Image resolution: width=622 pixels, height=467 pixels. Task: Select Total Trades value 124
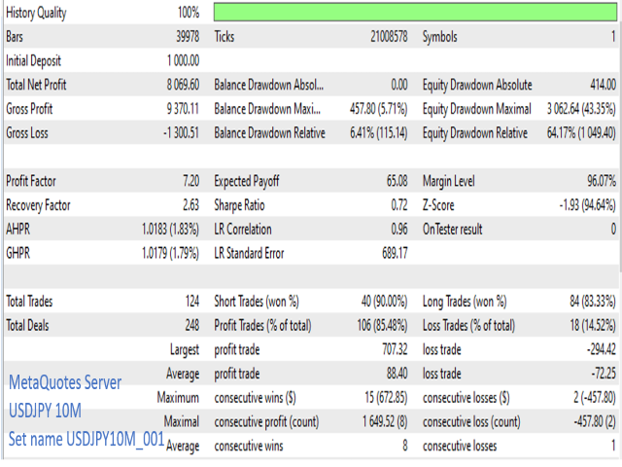coord(192,301)
